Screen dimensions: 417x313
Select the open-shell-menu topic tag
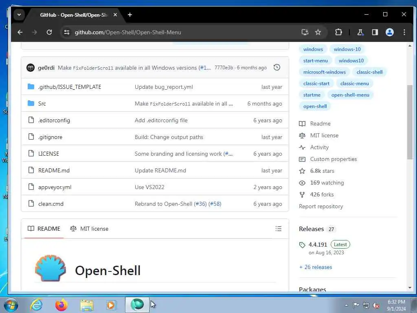[350, 95]
